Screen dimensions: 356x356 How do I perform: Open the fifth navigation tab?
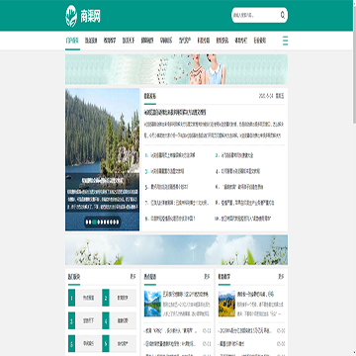pos(147,41)
